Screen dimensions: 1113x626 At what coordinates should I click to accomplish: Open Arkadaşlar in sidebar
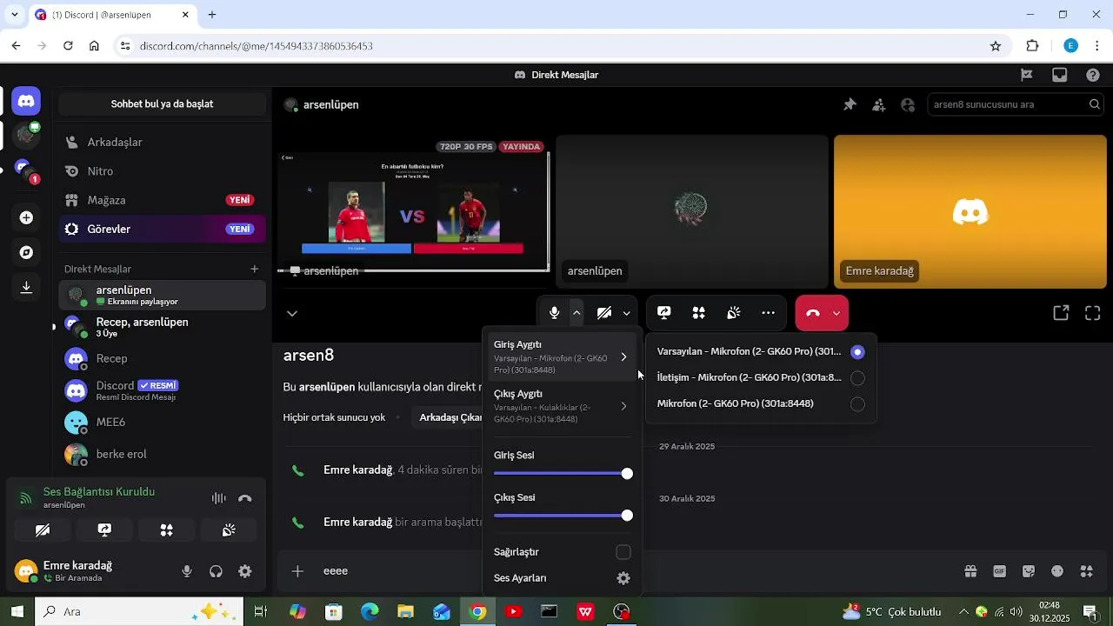[x=163, y=142]
